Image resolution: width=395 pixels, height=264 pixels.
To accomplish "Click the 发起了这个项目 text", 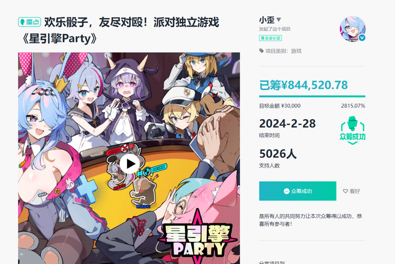I will (x=275, y=29).
